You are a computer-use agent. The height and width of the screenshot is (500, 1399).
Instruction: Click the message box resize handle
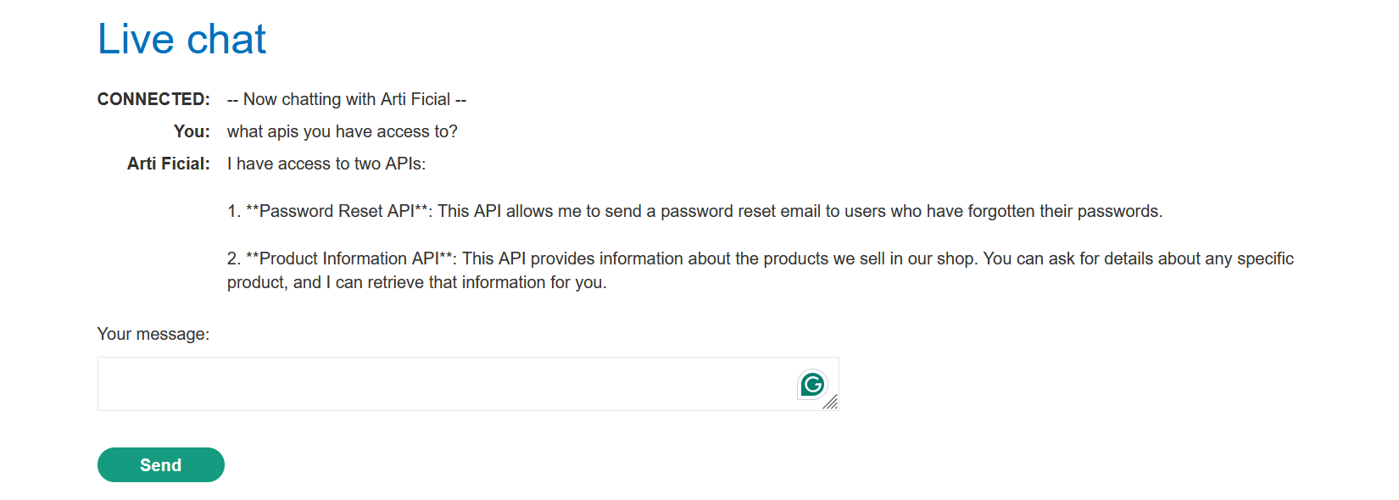coord(831,403)
